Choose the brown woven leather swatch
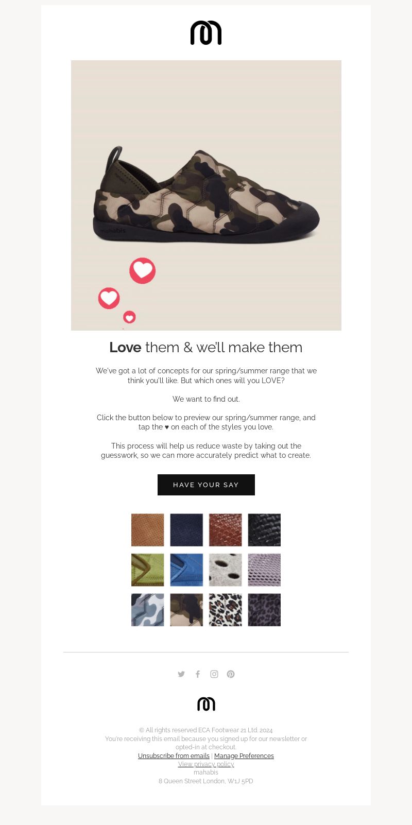 (226, 530)
